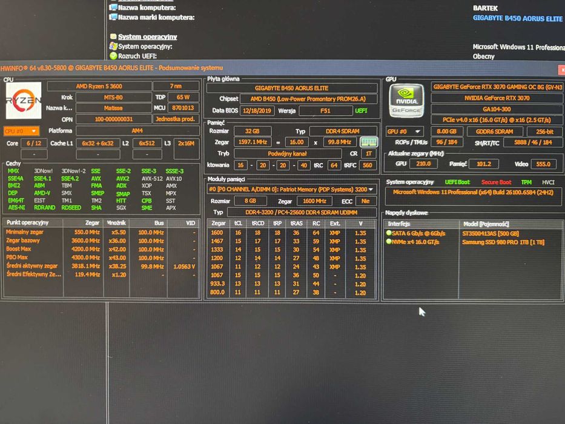Image resolution: width=565 pixels, height=424 pixels.
Task: Click the BARTEK computer name value
Action: (x=485, y=8)
